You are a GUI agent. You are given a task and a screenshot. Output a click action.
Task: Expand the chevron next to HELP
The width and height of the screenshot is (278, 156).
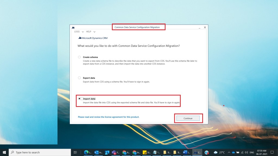[x=94, y=32]
